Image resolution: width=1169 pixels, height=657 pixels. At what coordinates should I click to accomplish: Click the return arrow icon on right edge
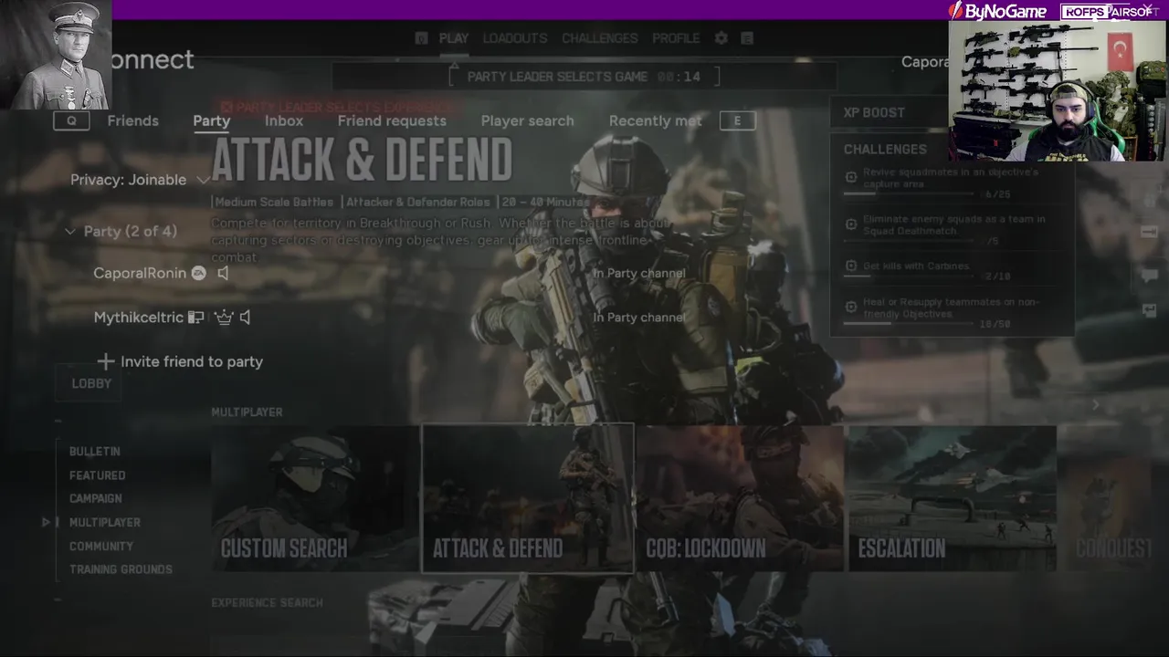[1150, 310]
